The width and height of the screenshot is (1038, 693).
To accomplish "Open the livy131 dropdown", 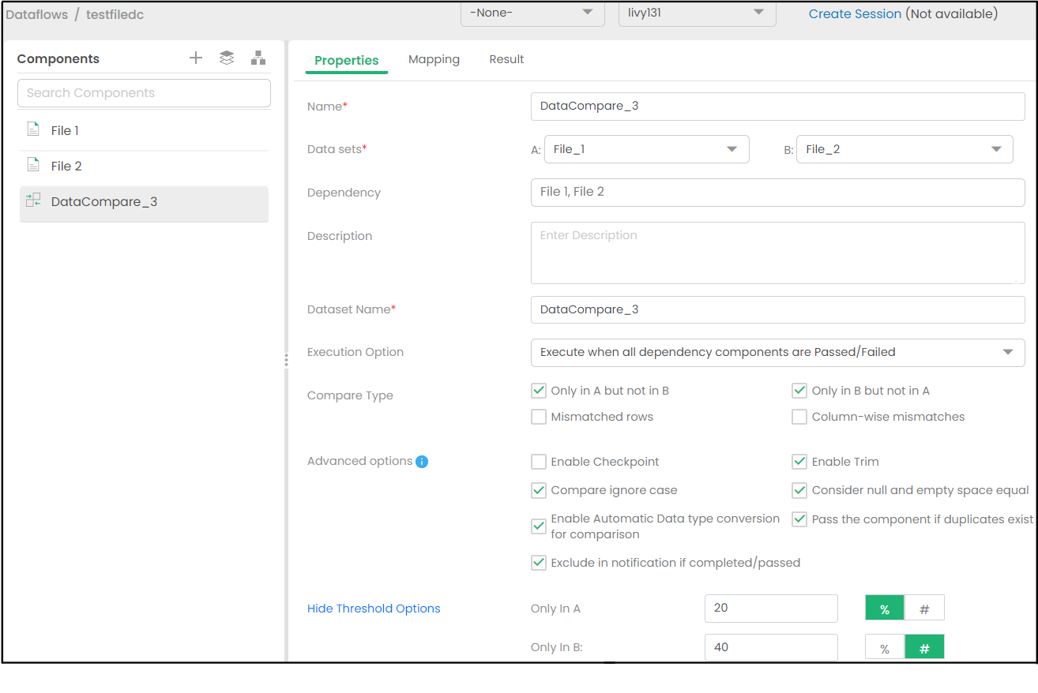I will click(x=698, y=13).
